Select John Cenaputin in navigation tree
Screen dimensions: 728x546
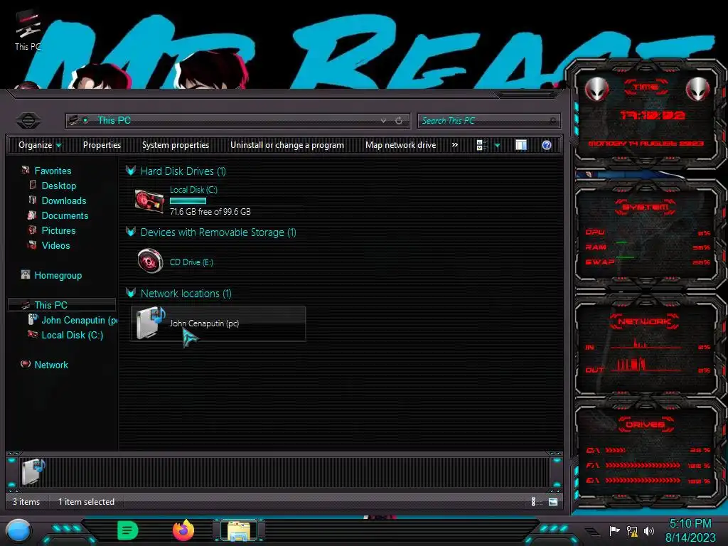pyautogui.click(x=79, y=320)
